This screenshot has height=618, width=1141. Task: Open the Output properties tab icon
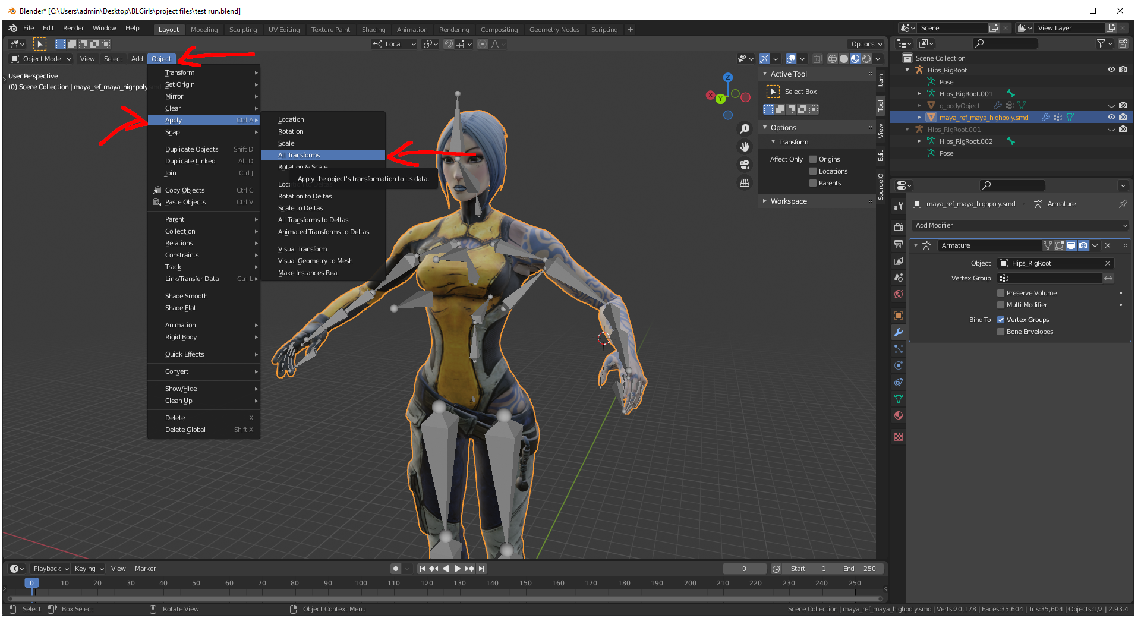[x=899, y=244]
